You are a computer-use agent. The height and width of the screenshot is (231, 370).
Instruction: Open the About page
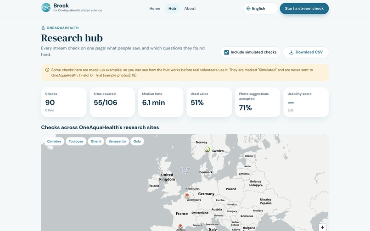click(x=190, y=9)
